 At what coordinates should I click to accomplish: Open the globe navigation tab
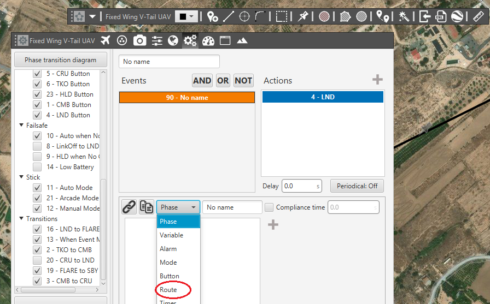(173, 40)
